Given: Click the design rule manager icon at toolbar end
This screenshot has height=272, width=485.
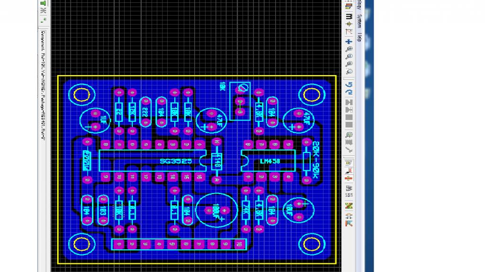Looking at the screenshot, I should tap(349, 223).
